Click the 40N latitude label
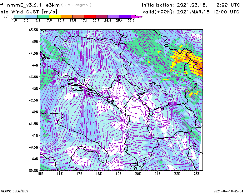This screenshot has height=193, width=250. 35,159
